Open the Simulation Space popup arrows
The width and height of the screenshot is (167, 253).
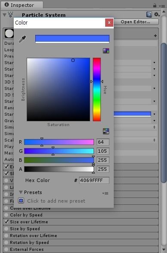pos(154,127)
